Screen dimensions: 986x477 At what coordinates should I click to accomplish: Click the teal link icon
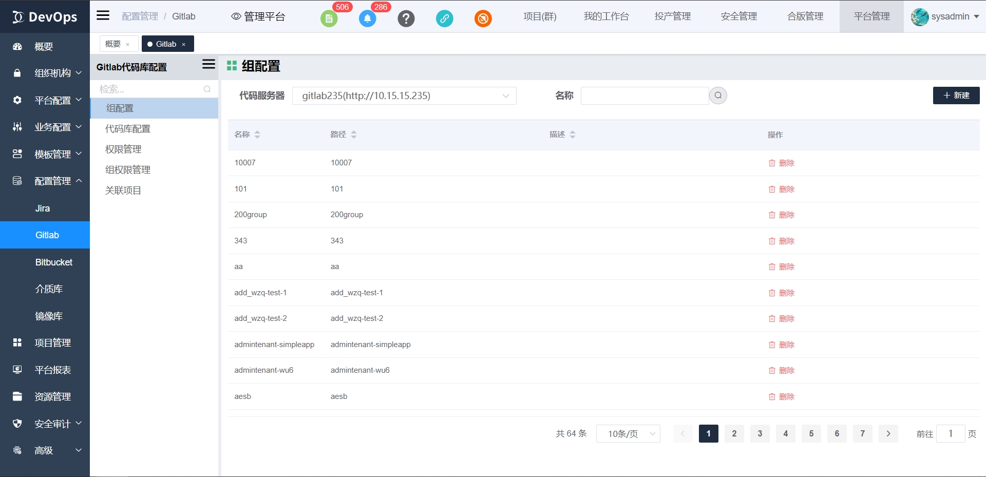click(x=444, y=19)
